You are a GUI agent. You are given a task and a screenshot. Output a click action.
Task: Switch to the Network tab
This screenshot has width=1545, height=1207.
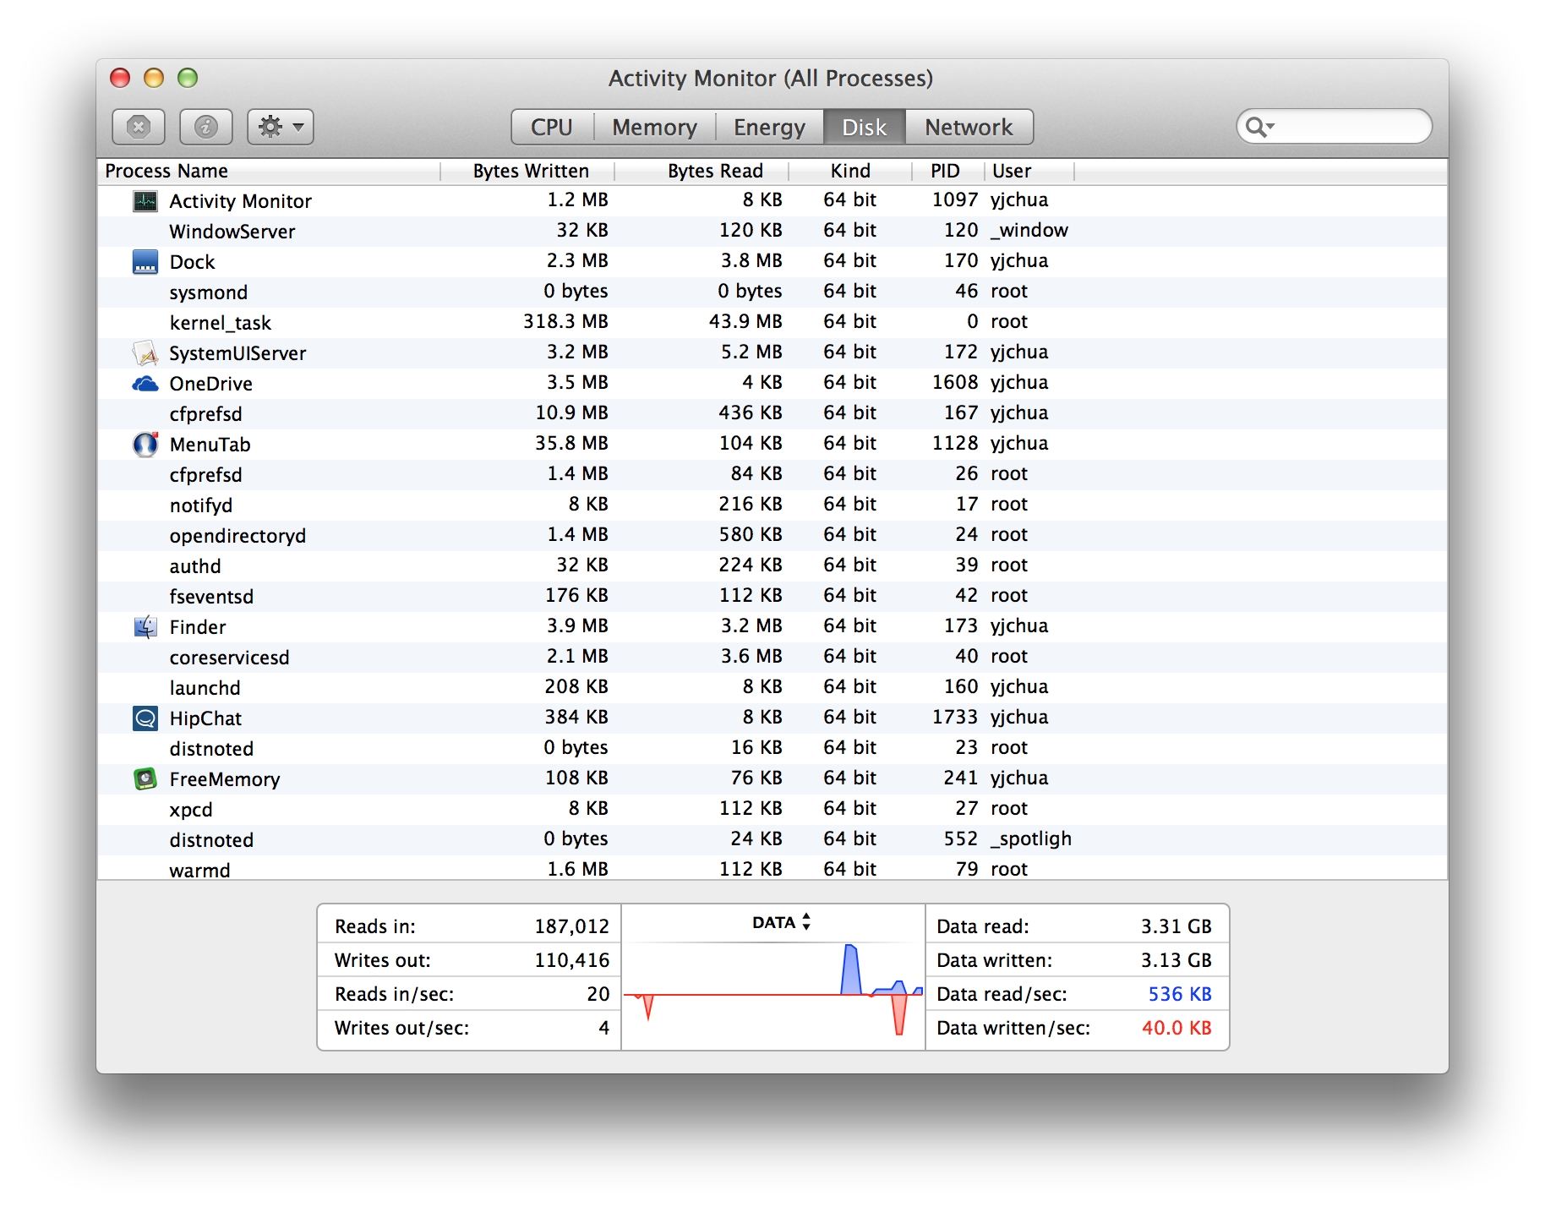pos(969,127)
